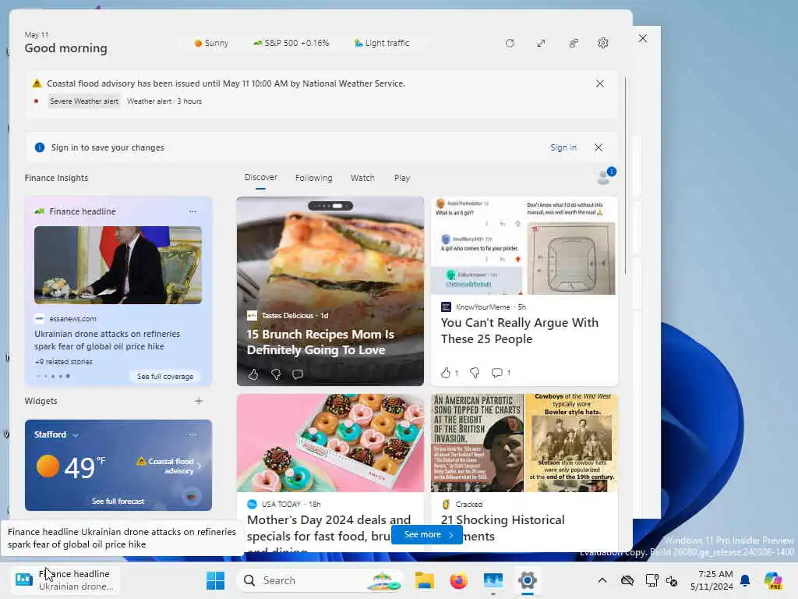Click the Sign in link
The image size is (798, 599).
(563, 147)
